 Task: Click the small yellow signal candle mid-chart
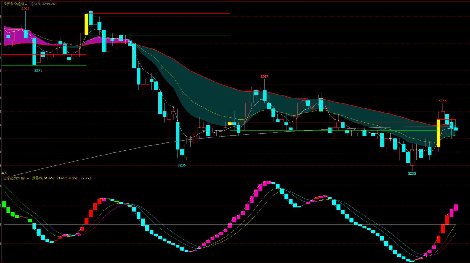pyautogui.click(x=230, y=124)
